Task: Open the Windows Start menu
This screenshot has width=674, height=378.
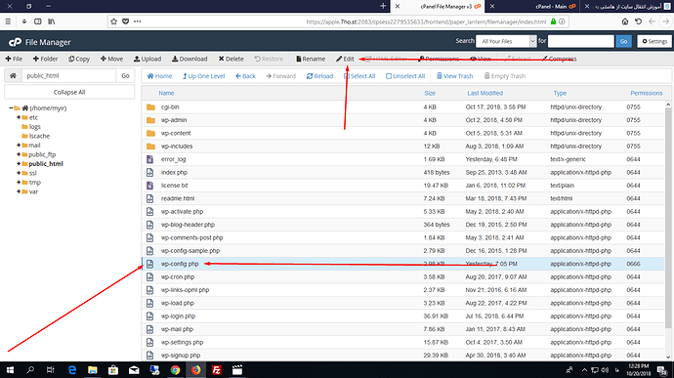Action: pos(10,370)
